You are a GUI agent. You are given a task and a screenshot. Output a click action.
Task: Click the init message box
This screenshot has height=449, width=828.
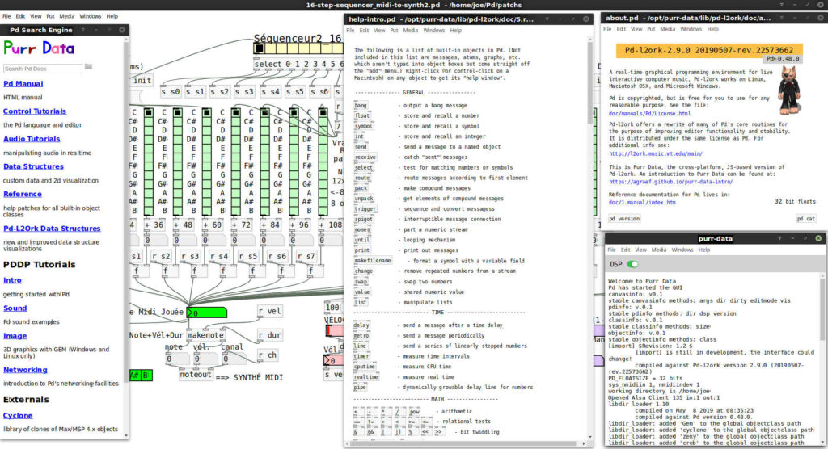pos(142,80)
